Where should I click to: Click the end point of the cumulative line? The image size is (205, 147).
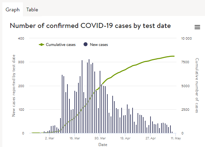pos(174,56)
